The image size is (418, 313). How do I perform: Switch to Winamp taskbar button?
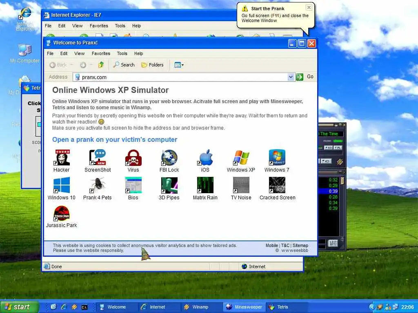(202, 307)
